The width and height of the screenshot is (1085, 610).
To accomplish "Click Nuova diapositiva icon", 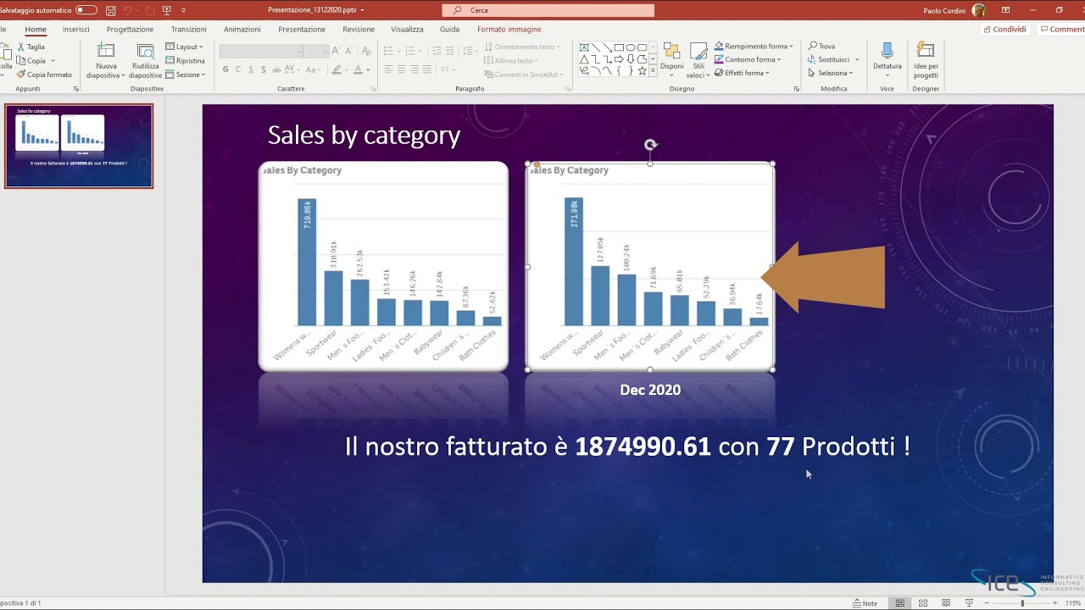I will [x=106, y=52].
